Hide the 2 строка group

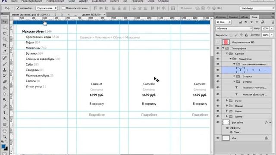point(218,76)
